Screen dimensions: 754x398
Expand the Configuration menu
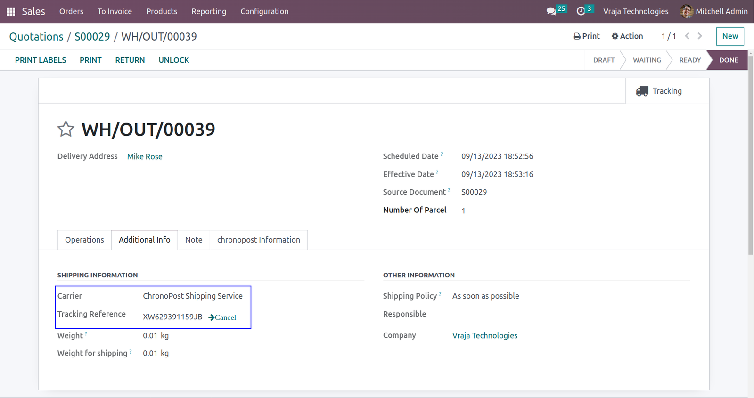(x=264, y=11)
